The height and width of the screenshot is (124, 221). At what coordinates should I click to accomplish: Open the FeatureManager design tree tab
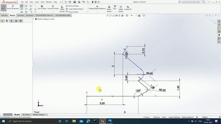2,21
